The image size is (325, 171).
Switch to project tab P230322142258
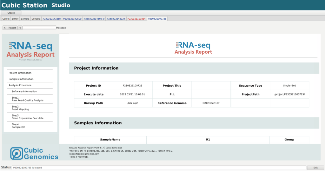coord(52,19)
